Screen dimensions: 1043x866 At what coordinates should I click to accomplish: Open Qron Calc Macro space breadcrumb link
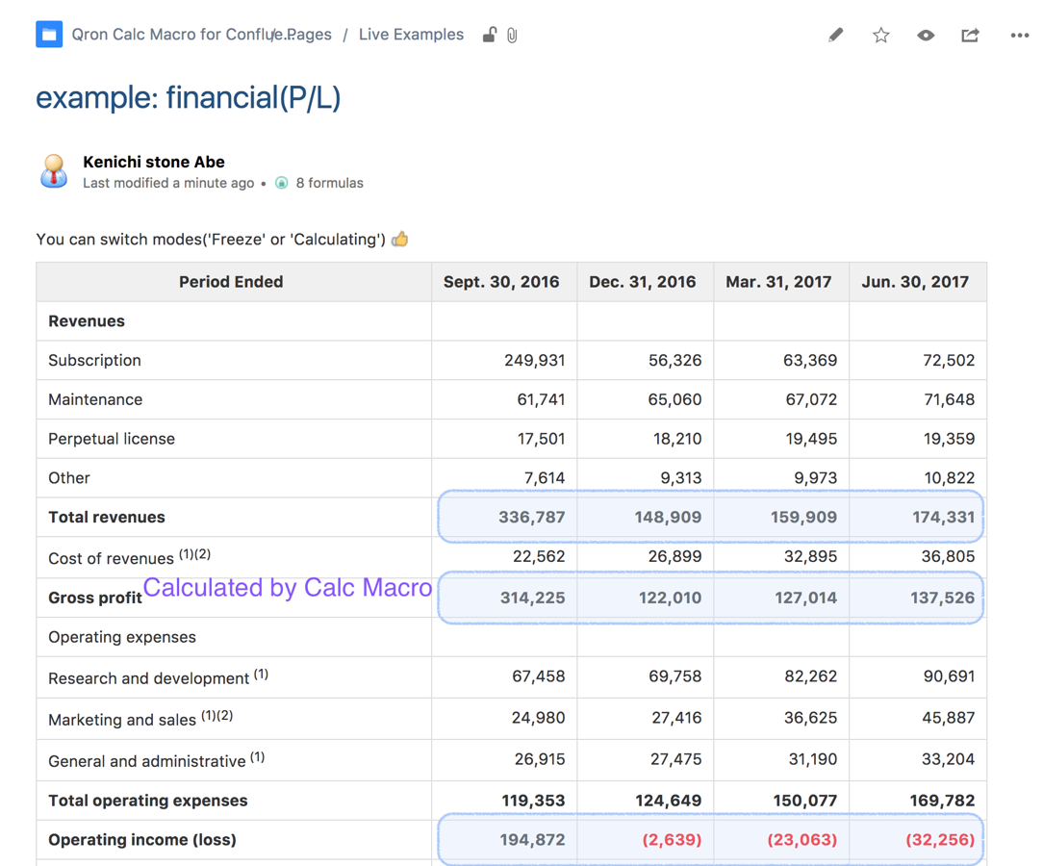click(x=168, y=35)
